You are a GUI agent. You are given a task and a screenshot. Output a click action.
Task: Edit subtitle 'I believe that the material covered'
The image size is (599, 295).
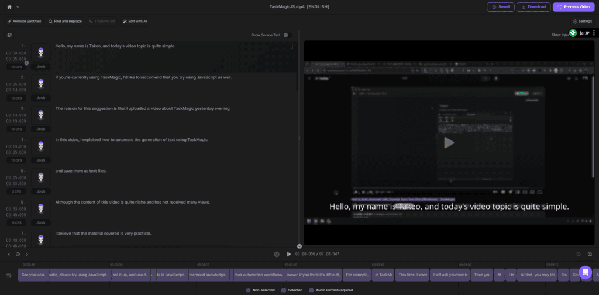click(104, 234)
